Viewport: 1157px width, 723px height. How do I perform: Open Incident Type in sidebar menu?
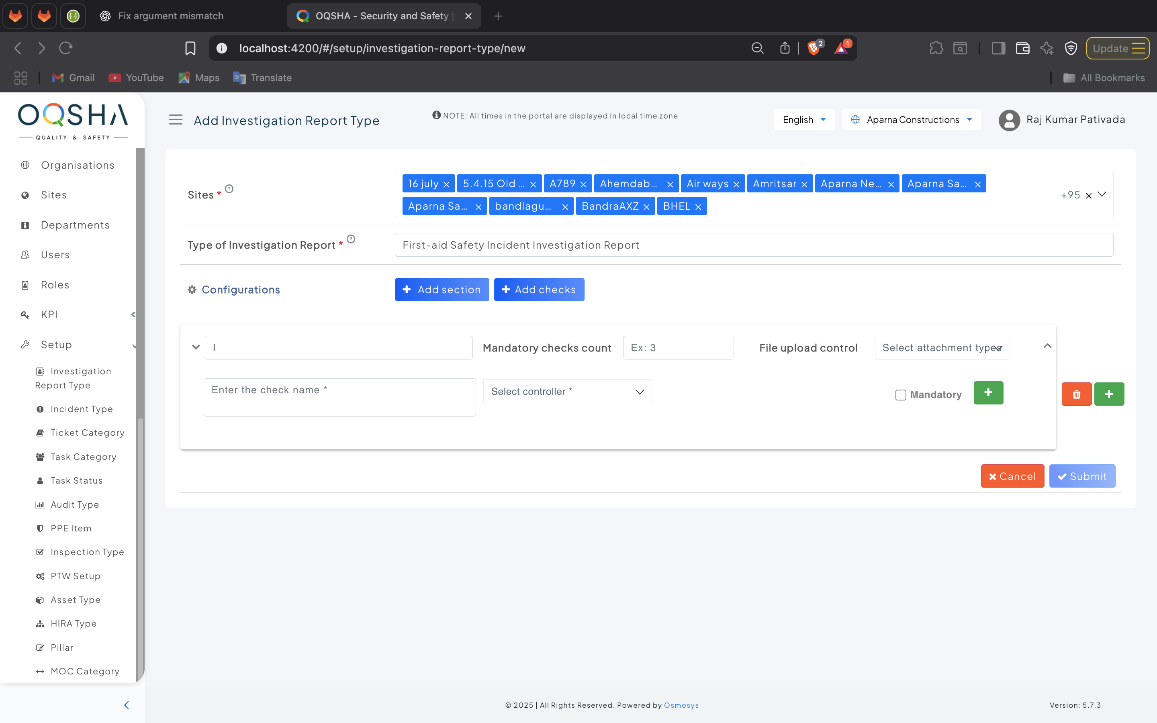[81, 409]
